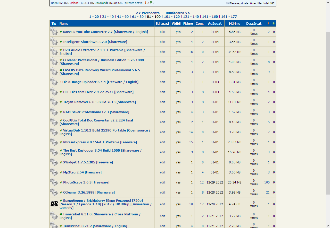Image resolution: width=330 pixels, height=228 pixels.
Task: Click category icon for RAM Saver Professional row
Action: (54, 112)
